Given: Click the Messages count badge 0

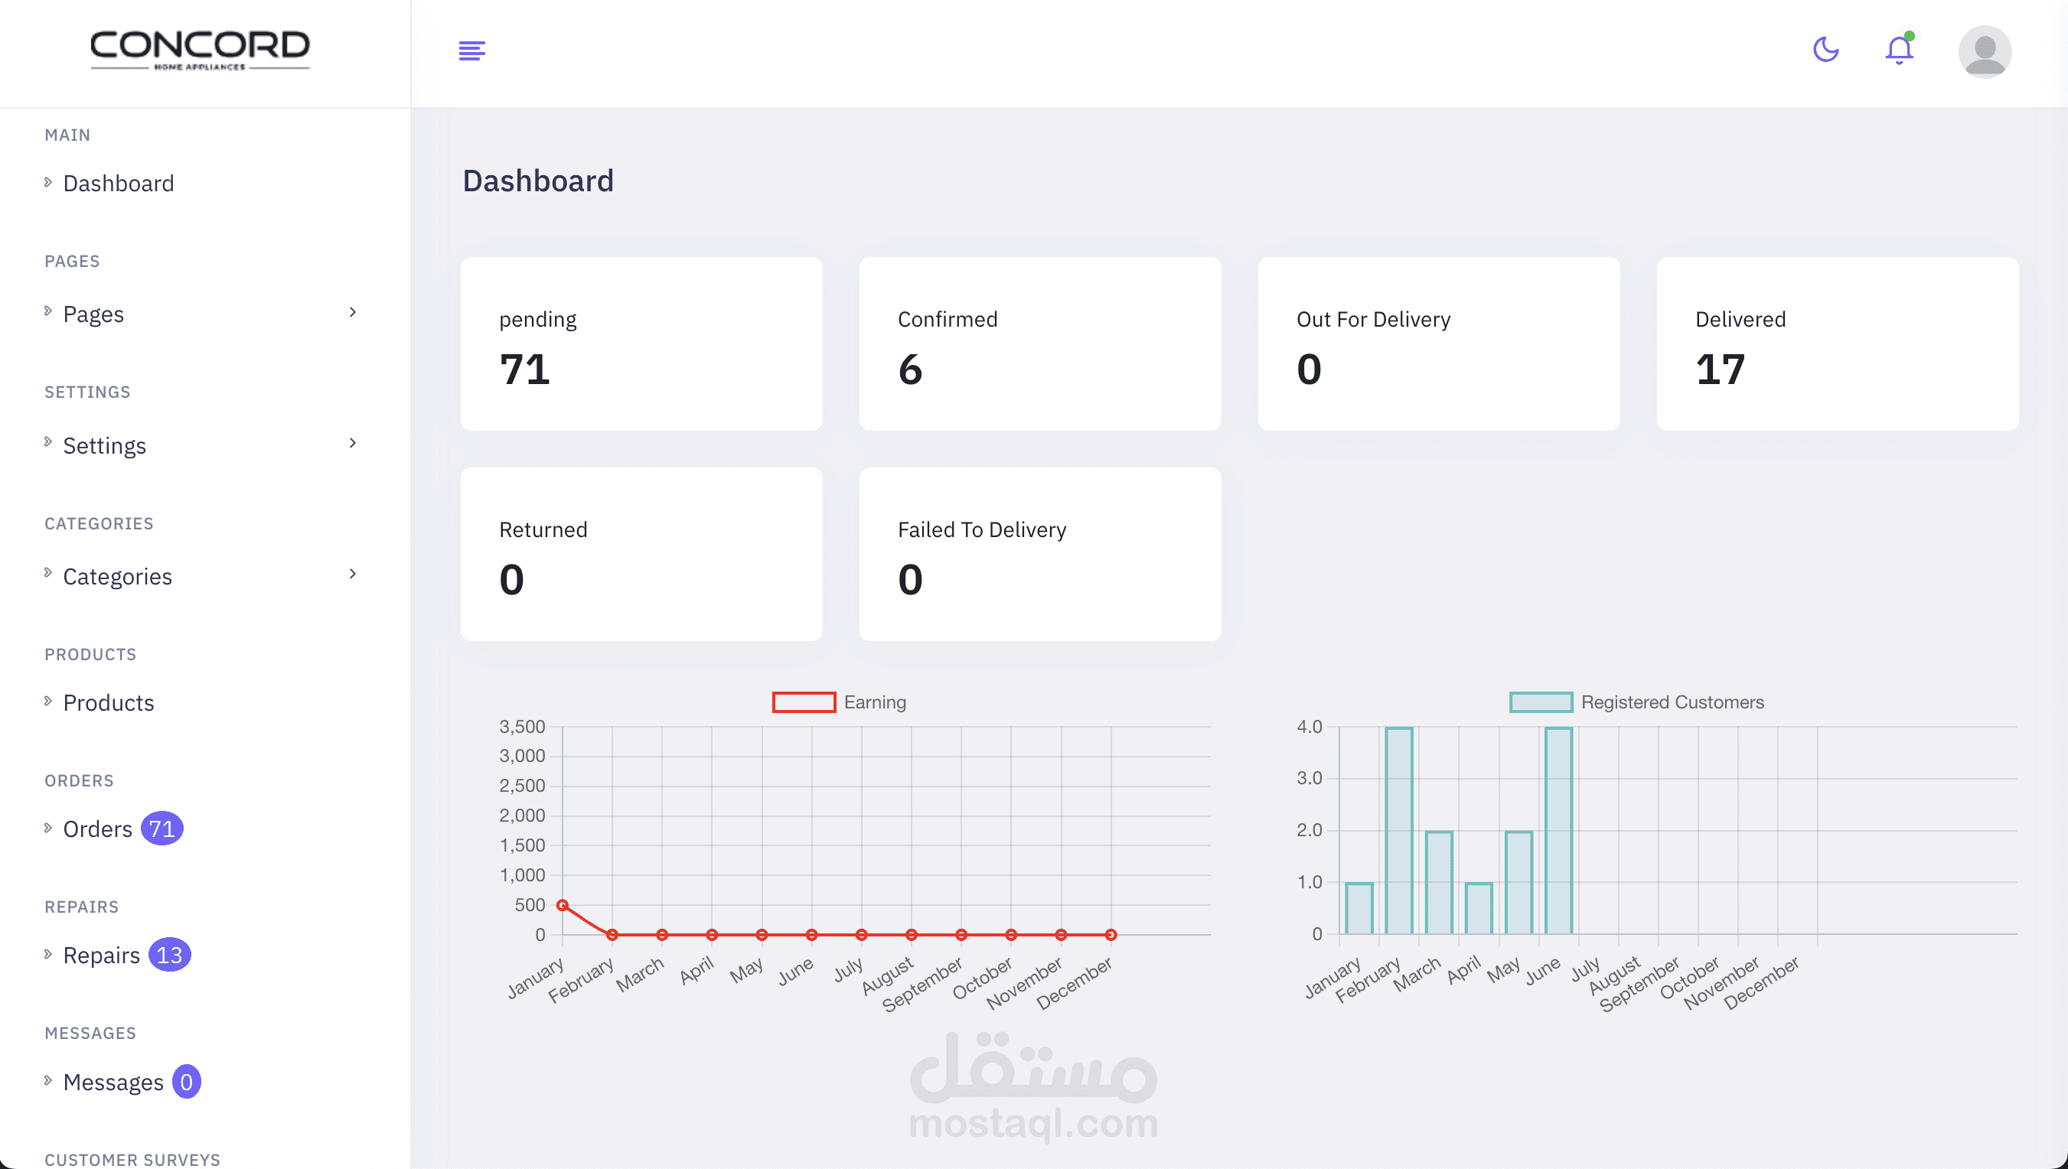Looking at the screenshot, I should point(185,1082).
